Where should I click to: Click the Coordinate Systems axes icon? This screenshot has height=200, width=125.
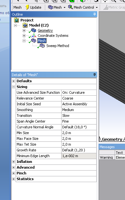click(x=34, y=36)
